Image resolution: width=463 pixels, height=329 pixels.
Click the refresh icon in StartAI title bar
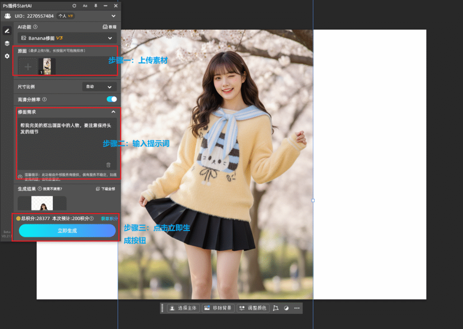[74, 5]
